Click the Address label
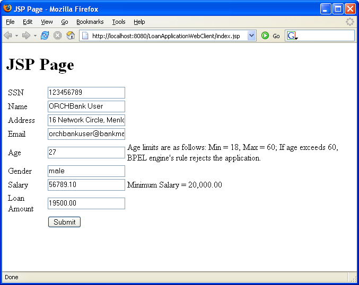The height and width of the screenshot is (285, 359). (21, 120)
